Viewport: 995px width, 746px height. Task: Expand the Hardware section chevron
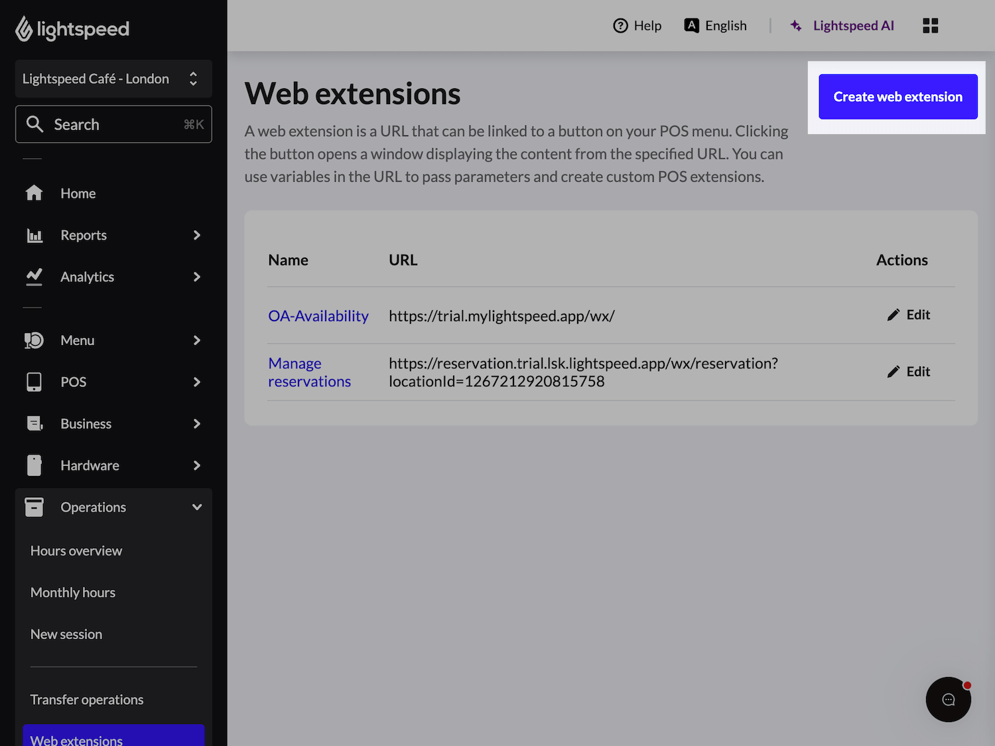click(x=197, y=465)
